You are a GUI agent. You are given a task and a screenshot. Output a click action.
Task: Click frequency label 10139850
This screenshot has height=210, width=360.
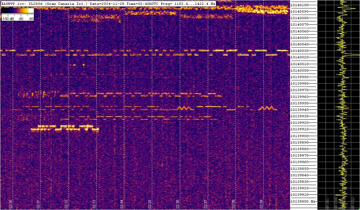[299, 169]
